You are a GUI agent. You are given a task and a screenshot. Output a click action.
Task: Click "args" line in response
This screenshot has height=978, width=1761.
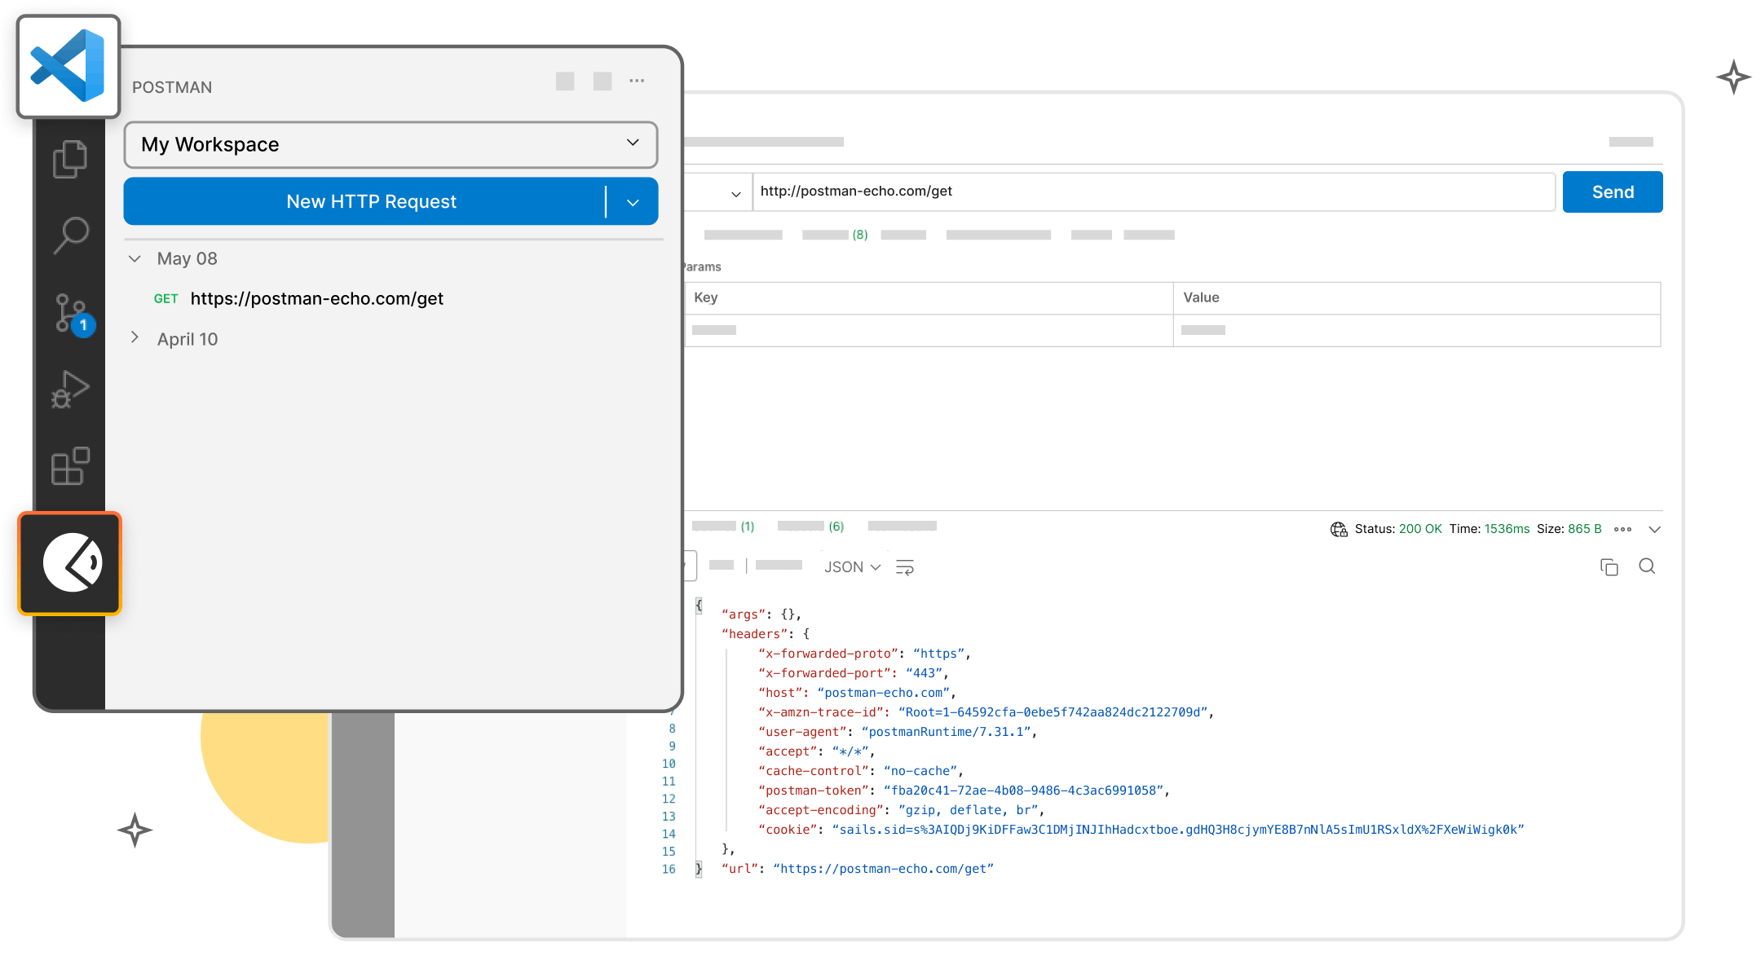tap(761, 615)
